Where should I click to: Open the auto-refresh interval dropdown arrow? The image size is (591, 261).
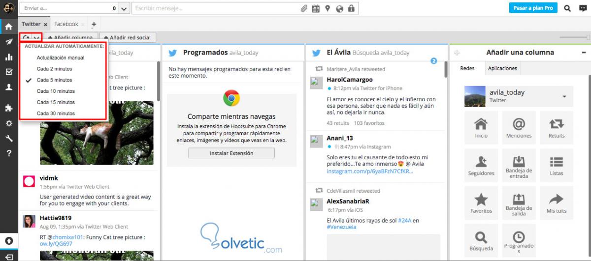pyautogui.click(x=36, y=37)
